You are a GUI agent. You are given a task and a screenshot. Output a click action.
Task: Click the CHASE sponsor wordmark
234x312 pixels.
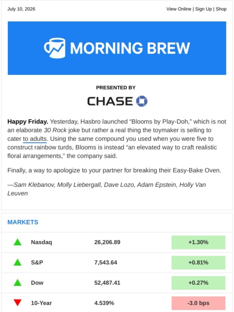pos(110,101)
